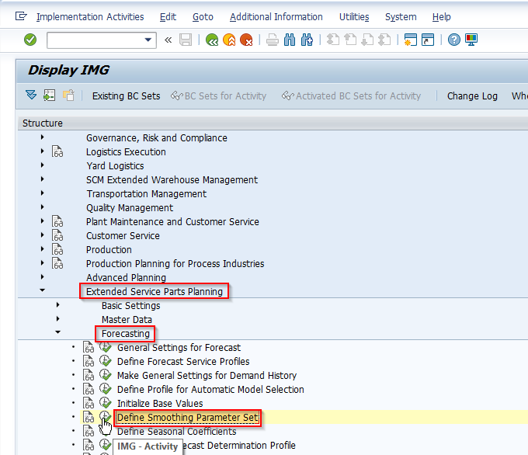The width and height of the screenshot is (528, 455).
Task: Open the Goto menu
Action: coord(203,17)
